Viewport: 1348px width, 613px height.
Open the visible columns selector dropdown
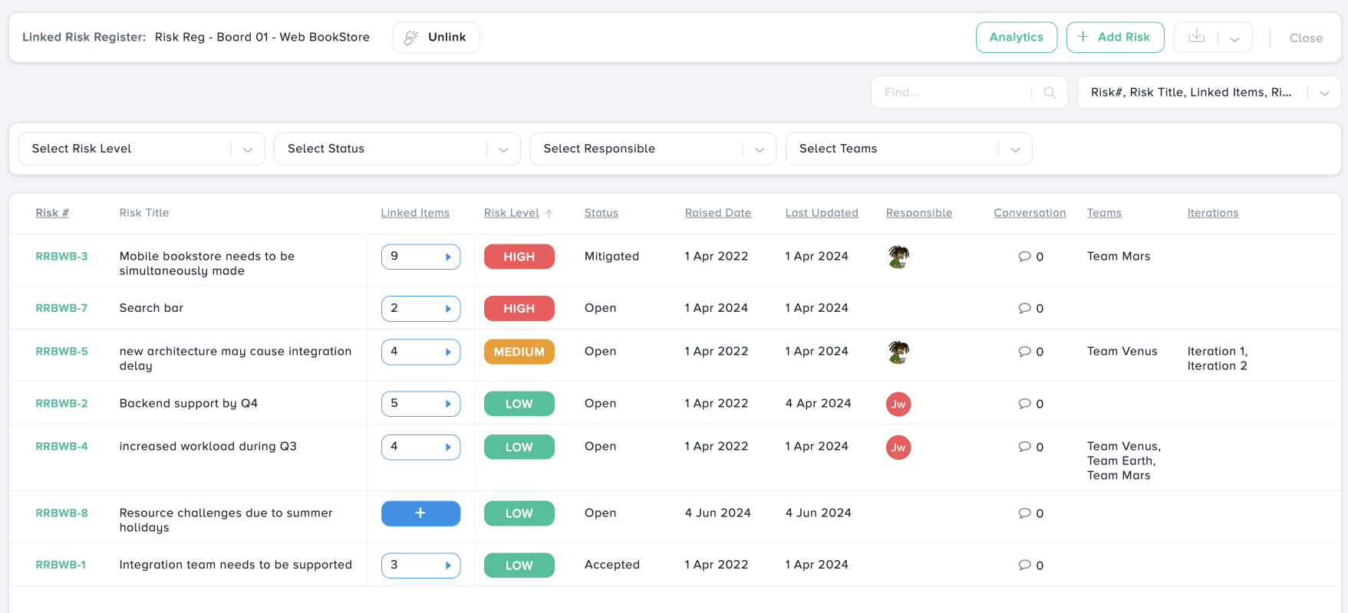coord(1208,92)
